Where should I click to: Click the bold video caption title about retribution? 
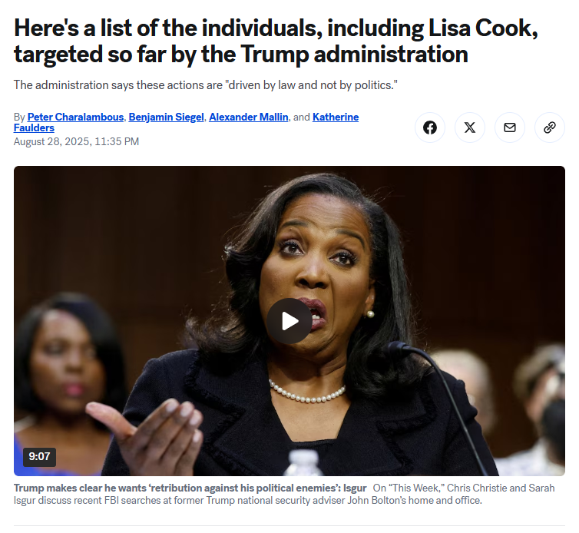pos(190,488)
